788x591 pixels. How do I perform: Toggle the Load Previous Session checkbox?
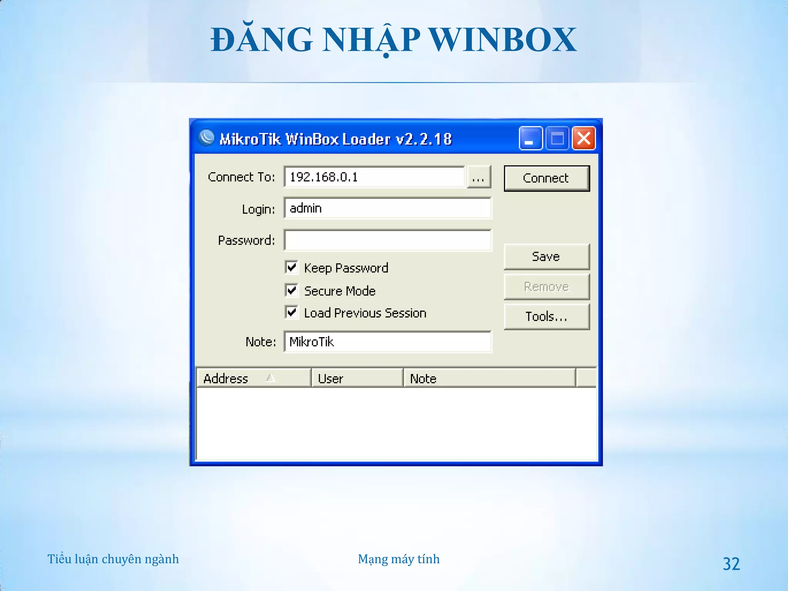point(292,312)
